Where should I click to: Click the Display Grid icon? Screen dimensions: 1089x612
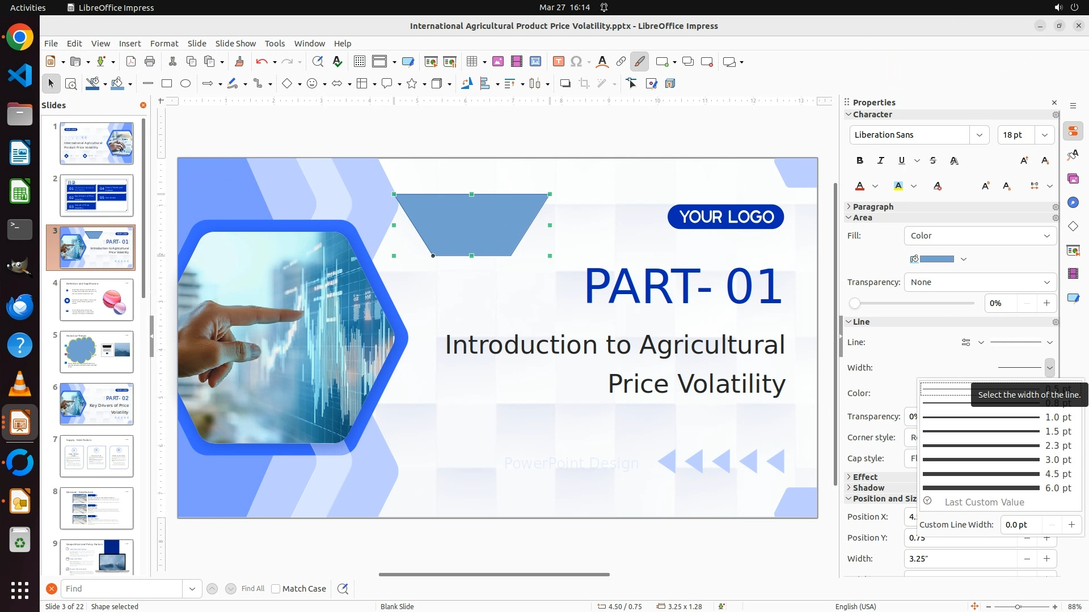click(359, 62)
